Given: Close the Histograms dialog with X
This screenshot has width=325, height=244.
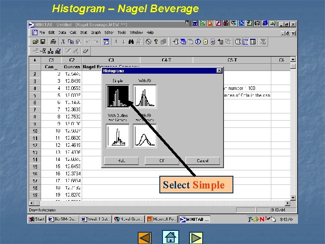Looking at the screenshot, I should point(219,71).
